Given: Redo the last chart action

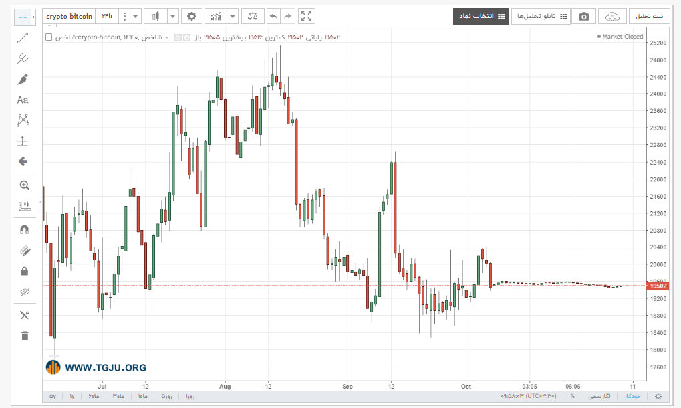Looking at the screenshot, I should click(x=288, y=17).
